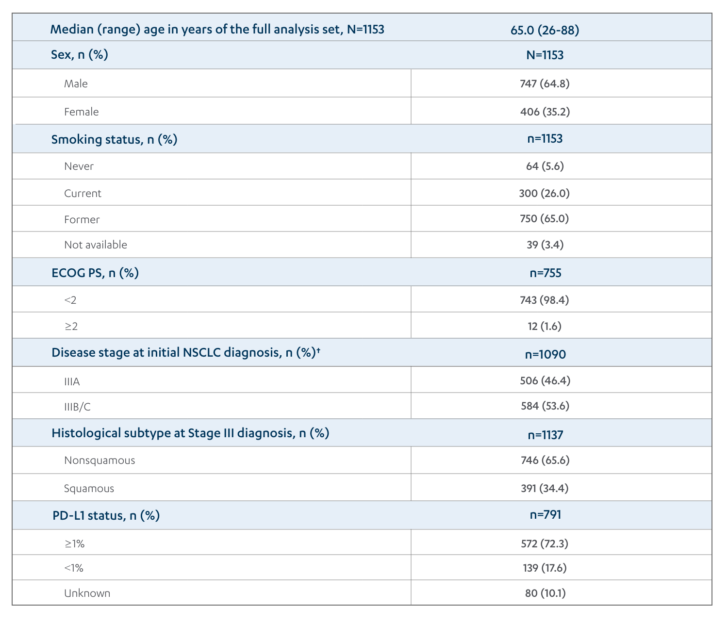Image resolution: width=728 pixels, height=625 pixels.
Task: Click the IIIB/C value 584 (53.6)
Action: (x=545, y=406)
